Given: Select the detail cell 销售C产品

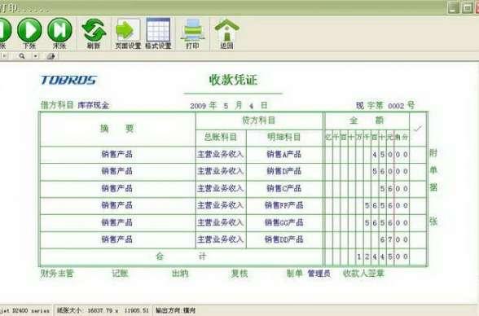Looking at the screenshot, I should (x=284, y=188).
